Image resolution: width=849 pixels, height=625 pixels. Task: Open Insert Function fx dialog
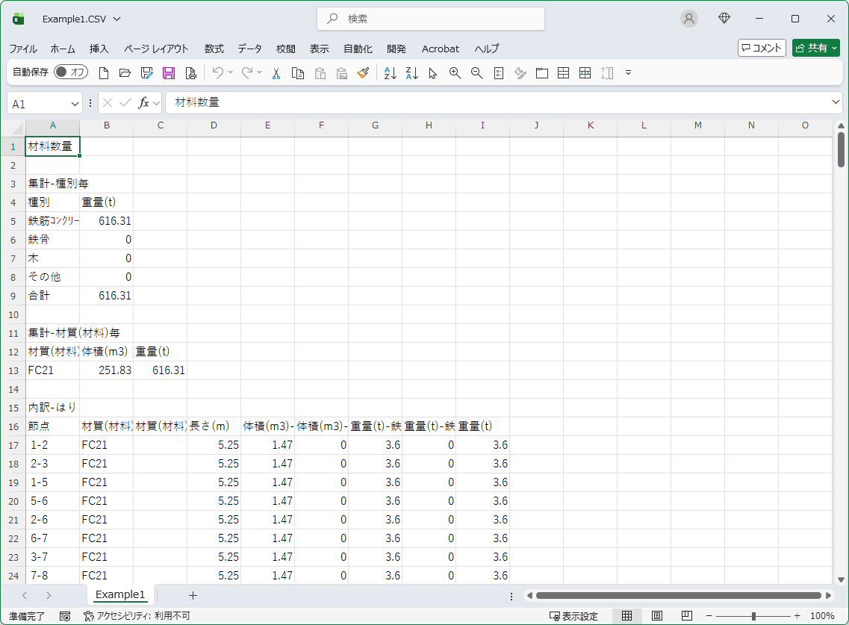143,103
